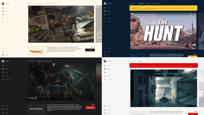
Task: Open Downloads in the cream Division 2 window sidebar
Action: pos(6,48)
